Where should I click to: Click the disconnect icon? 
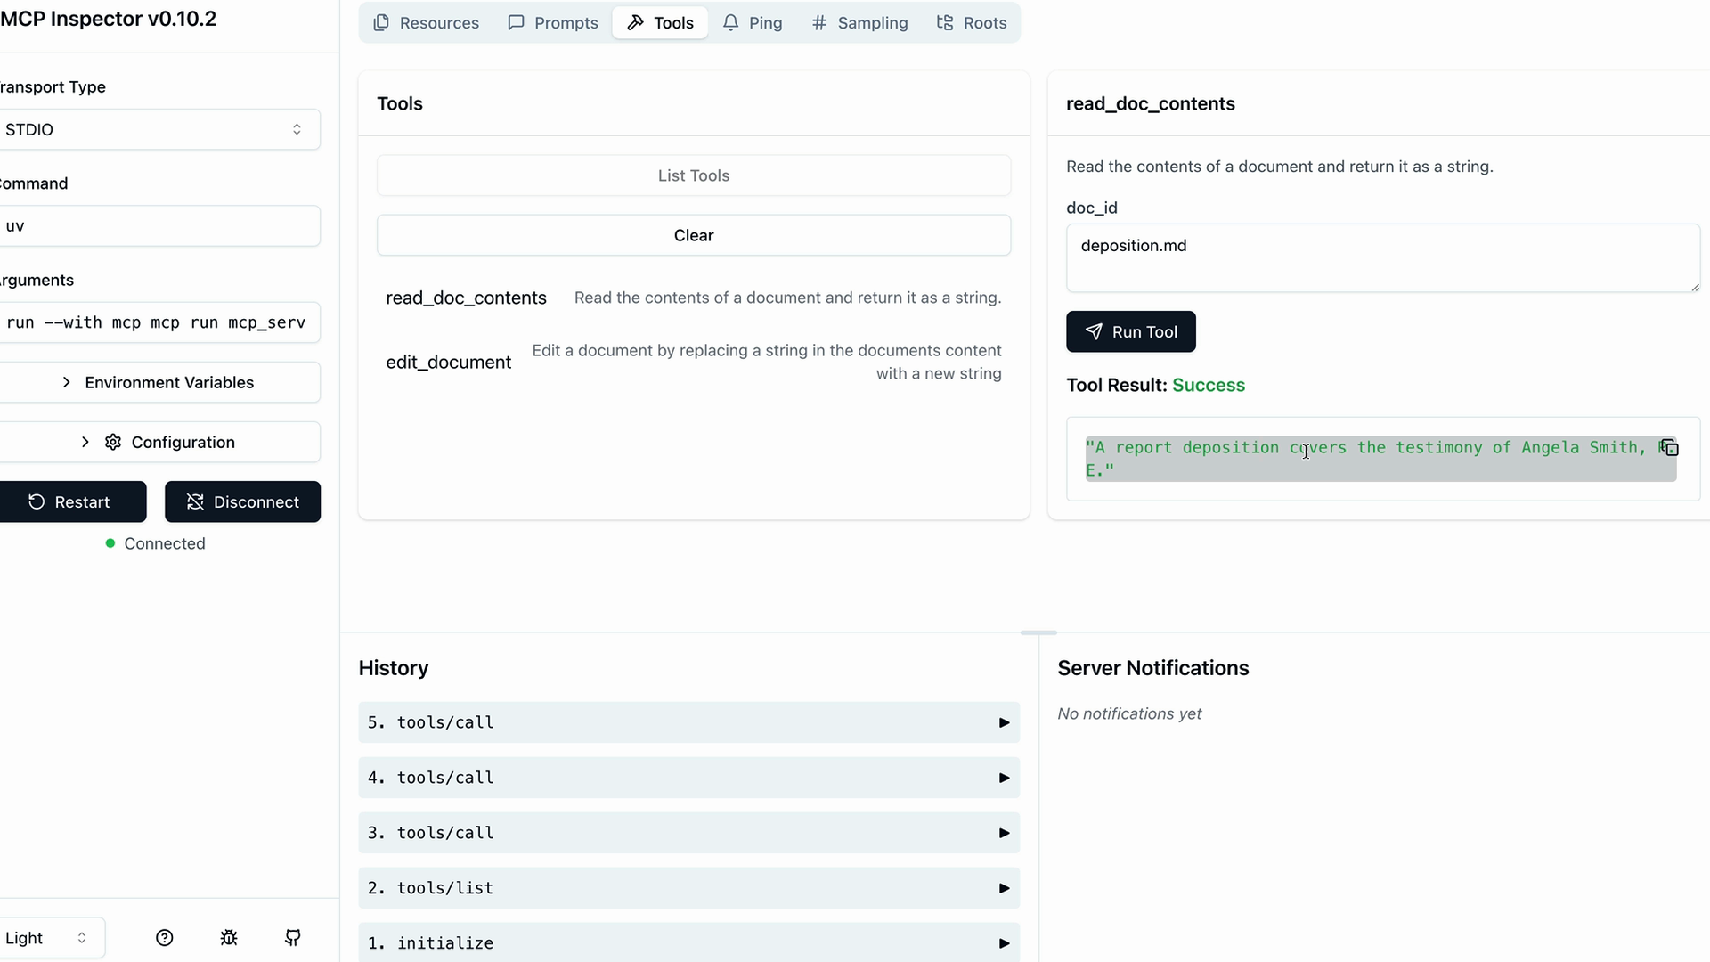195,501
